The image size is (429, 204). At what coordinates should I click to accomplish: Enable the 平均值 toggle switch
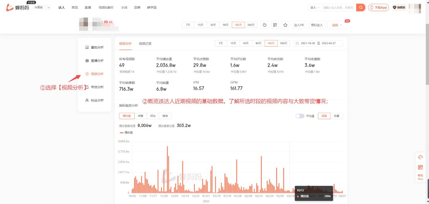click(x=300, y=116)
